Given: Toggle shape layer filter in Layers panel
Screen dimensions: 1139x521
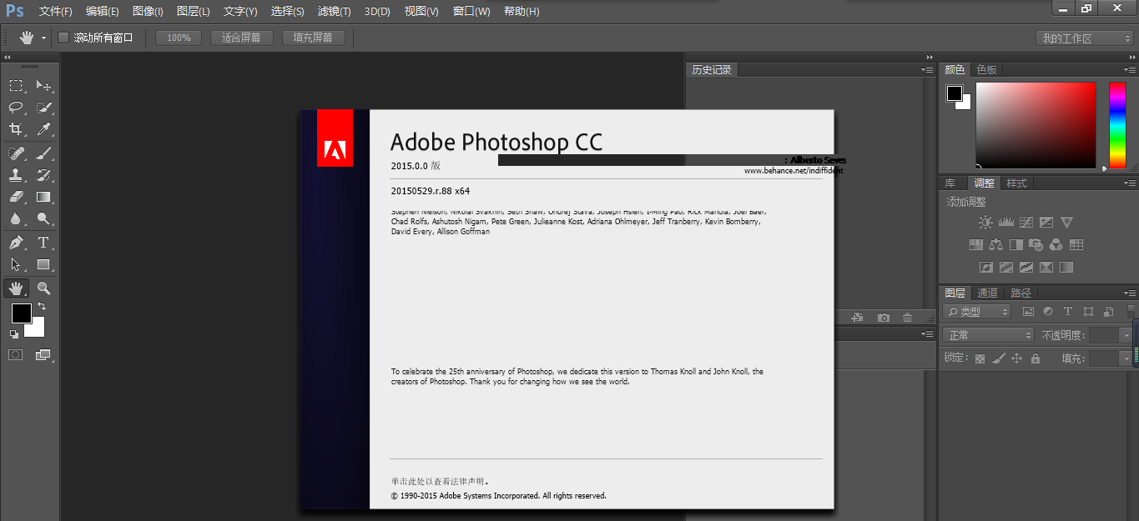Looking at the screenshot, I should [x=1088, y=312].
